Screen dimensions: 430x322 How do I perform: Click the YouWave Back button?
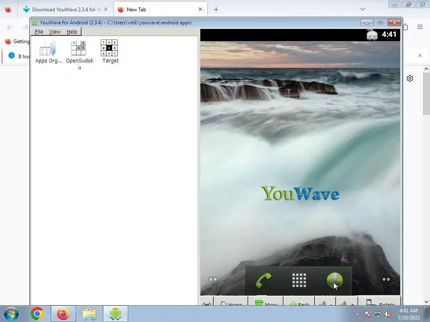point(299,301)
